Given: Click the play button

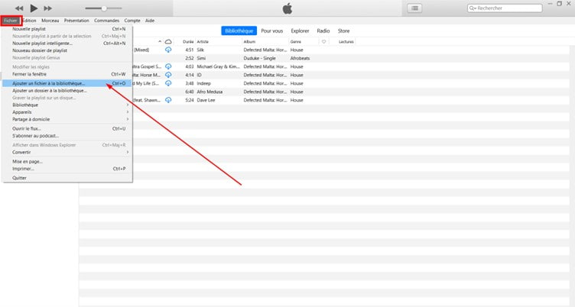Looking at the screenshot, I should 34,8.
